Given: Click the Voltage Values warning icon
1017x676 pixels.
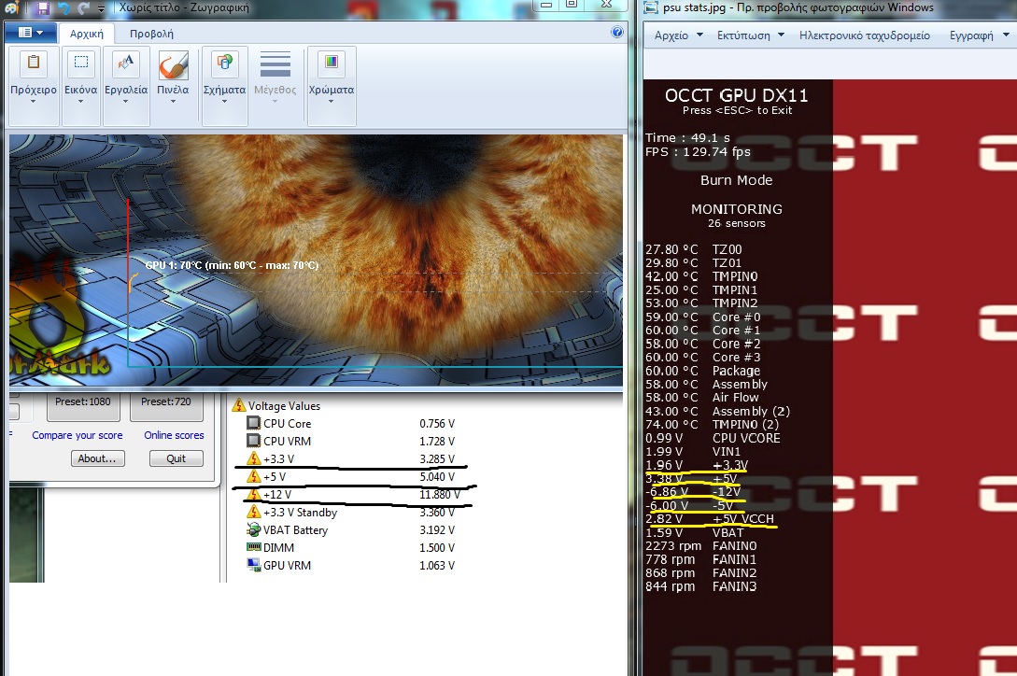Looking at the screenshot, I should tap(239, 405).
